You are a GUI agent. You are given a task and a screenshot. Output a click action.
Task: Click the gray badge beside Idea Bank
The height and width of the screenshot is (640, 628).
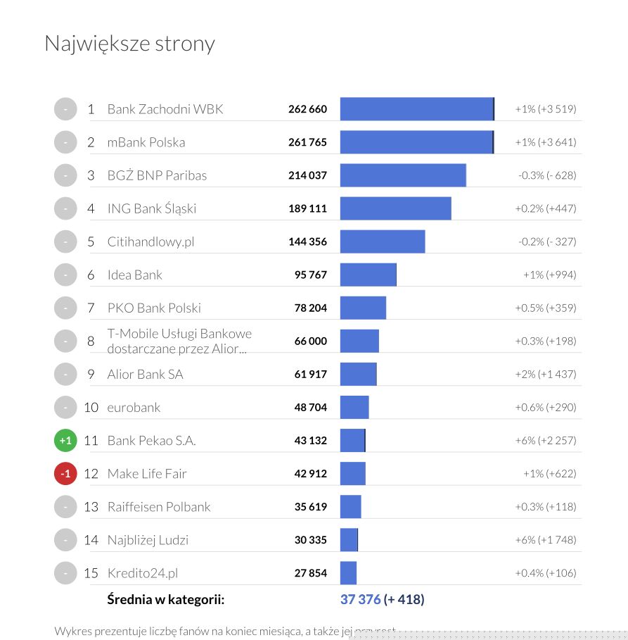65,275
